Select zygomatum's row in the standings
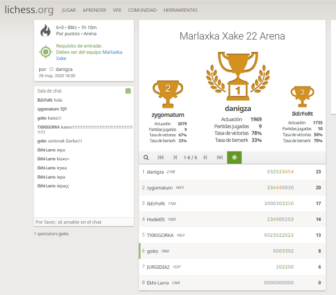Image resolution: width=336 pixels, height=295 pixels. pos(232,188)
